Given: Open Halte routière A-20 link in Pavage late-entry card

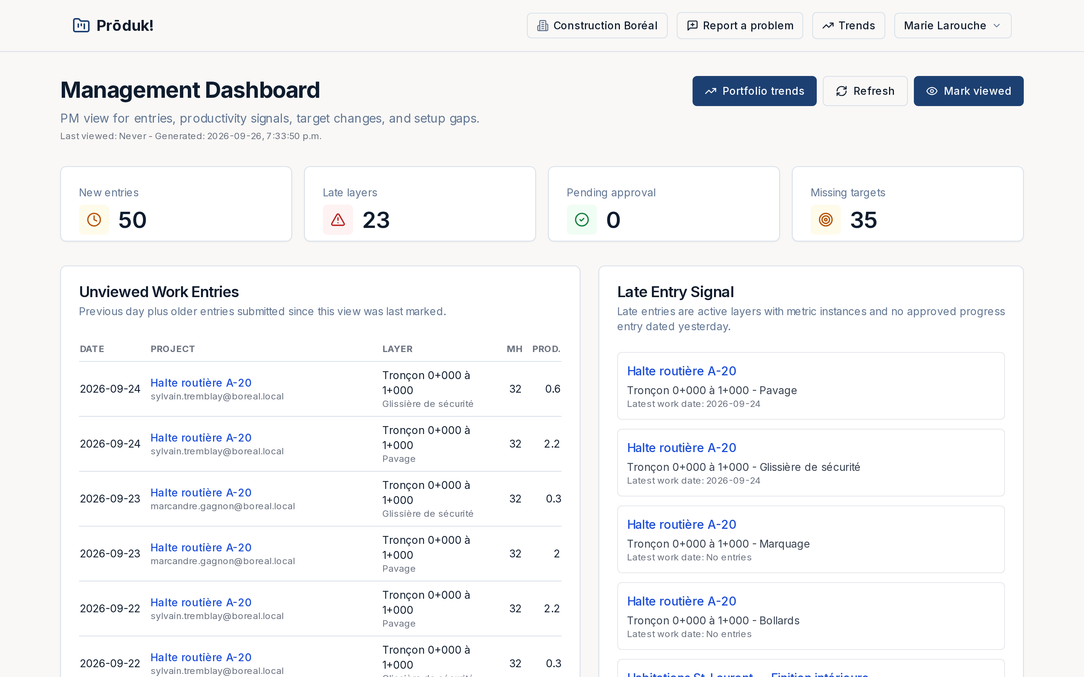Looking at the screenshot, I should click(681, 371).
